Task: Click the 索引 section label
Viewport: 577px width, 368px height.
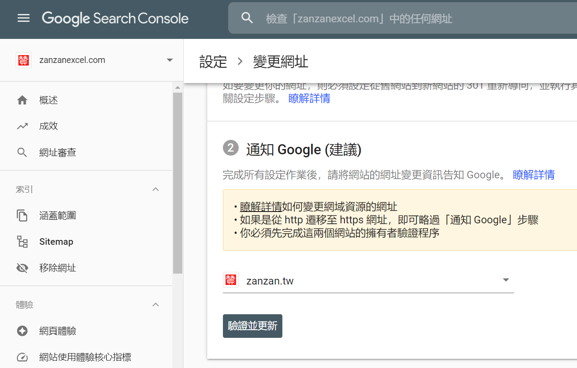Action: [x=24, y=189]
